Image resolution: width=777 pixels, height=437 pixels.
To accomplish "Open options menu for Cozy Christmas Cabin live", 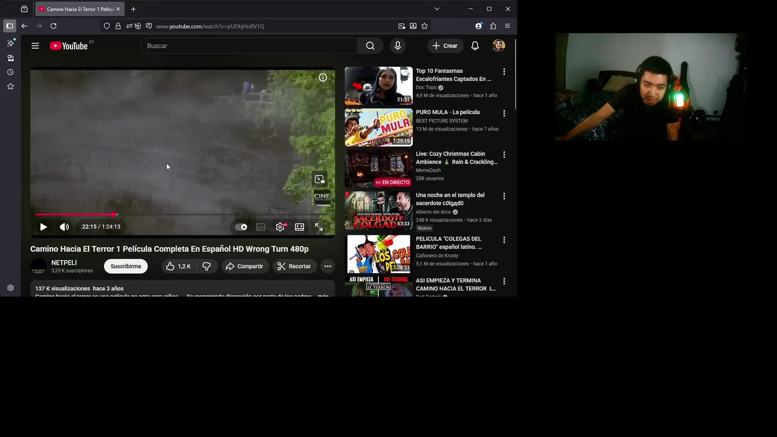I will [504, 155].
